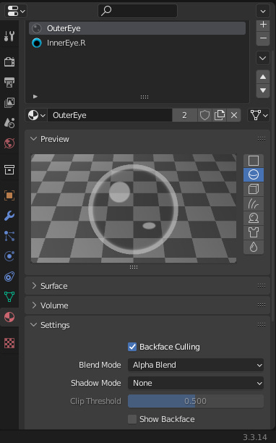The image size is (276, 443).
Task: Set preview type to cube
Action: pyautogui.click(x=254, y=189)
